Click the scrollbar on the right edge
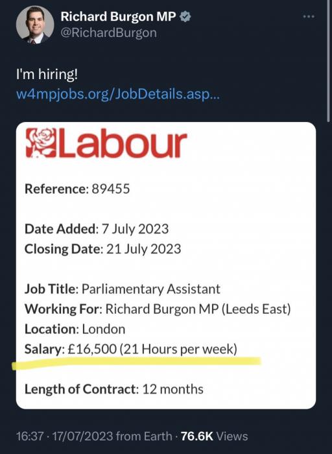This screenshot has height=454, width=332. 328,61
